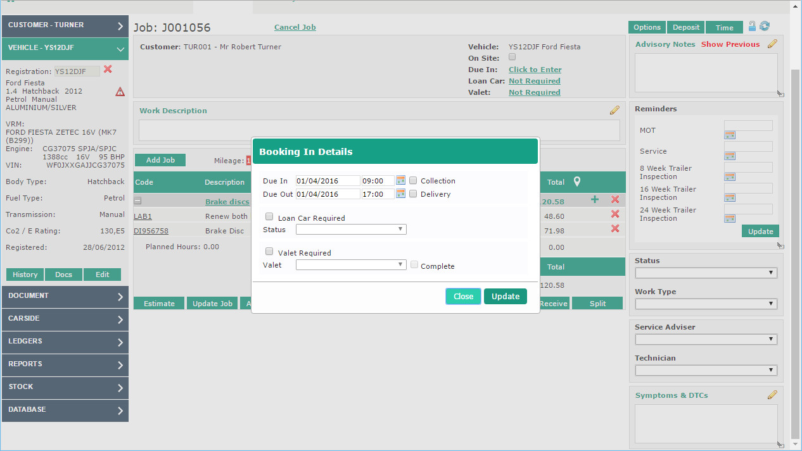Click the page vertical scrollbar

click(796, 253)
